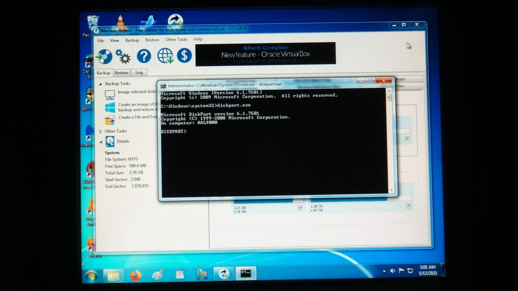
Task: Show hidden system tray icons arrow
Action: click(x=384, y=271)
